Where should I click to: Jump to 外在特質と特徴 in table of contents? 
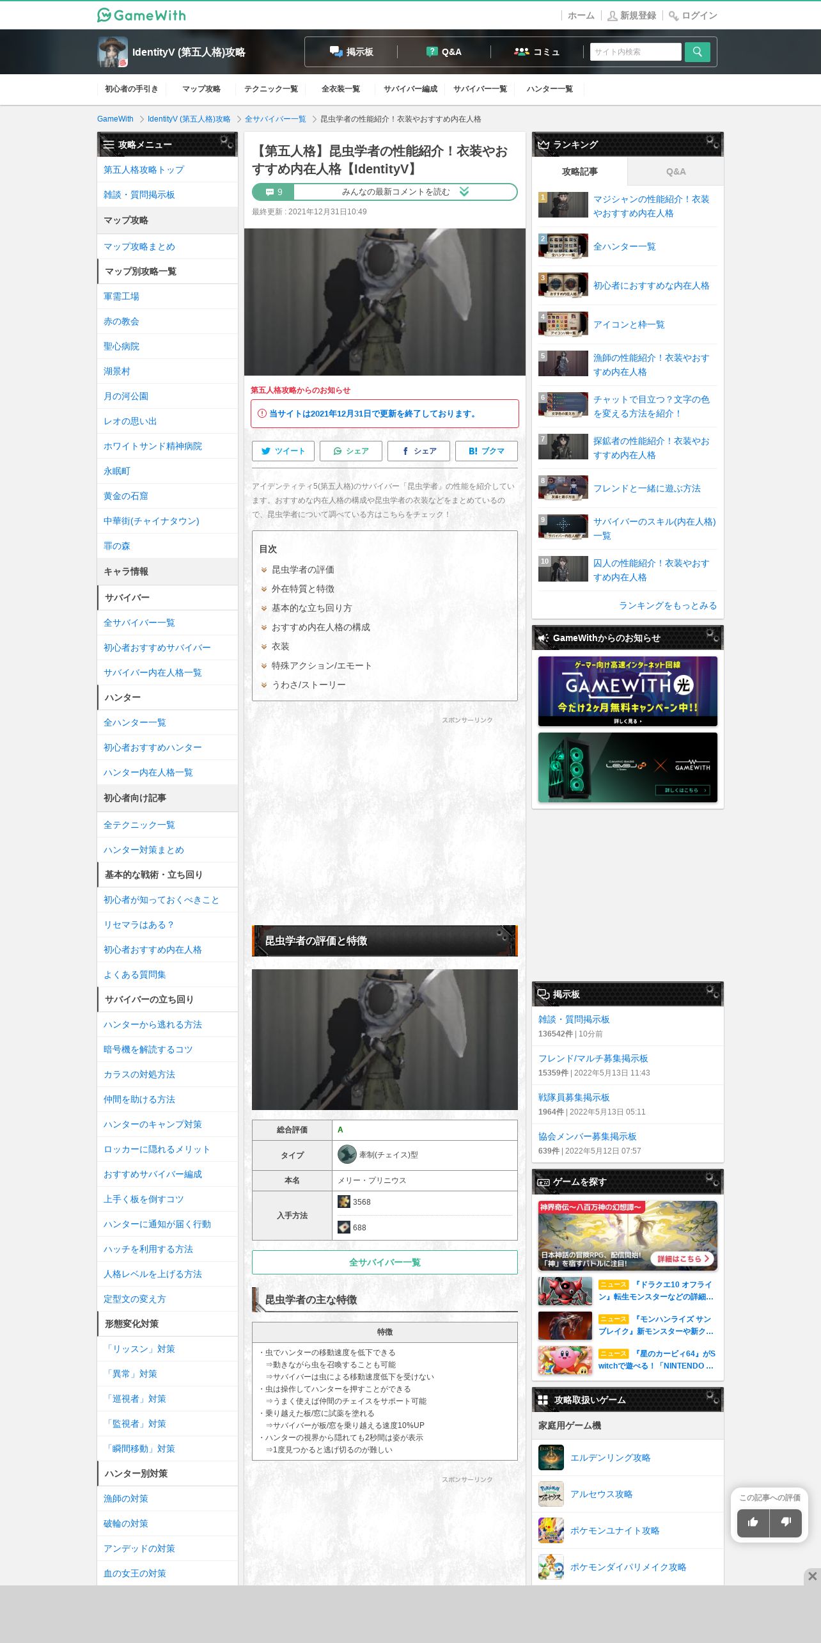coord(302,589)
